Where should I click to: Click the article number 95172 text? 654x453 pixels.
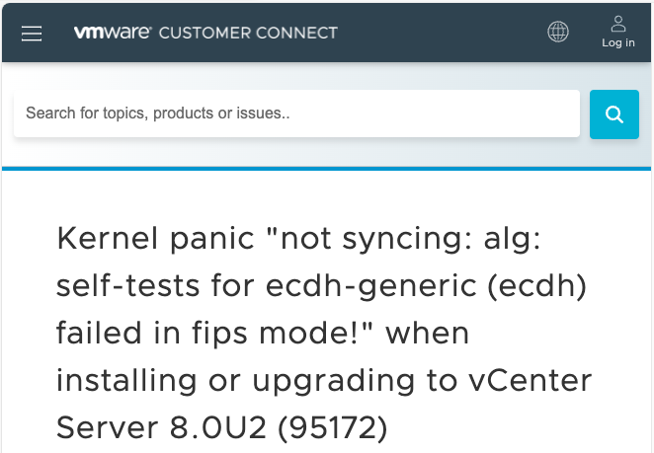pos(335,427)
